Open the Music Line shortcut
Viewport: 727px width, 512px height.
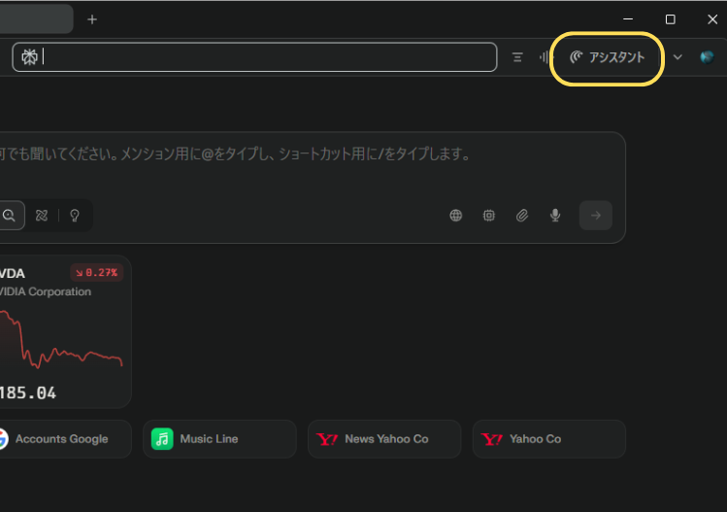click(x=218, y=439)
